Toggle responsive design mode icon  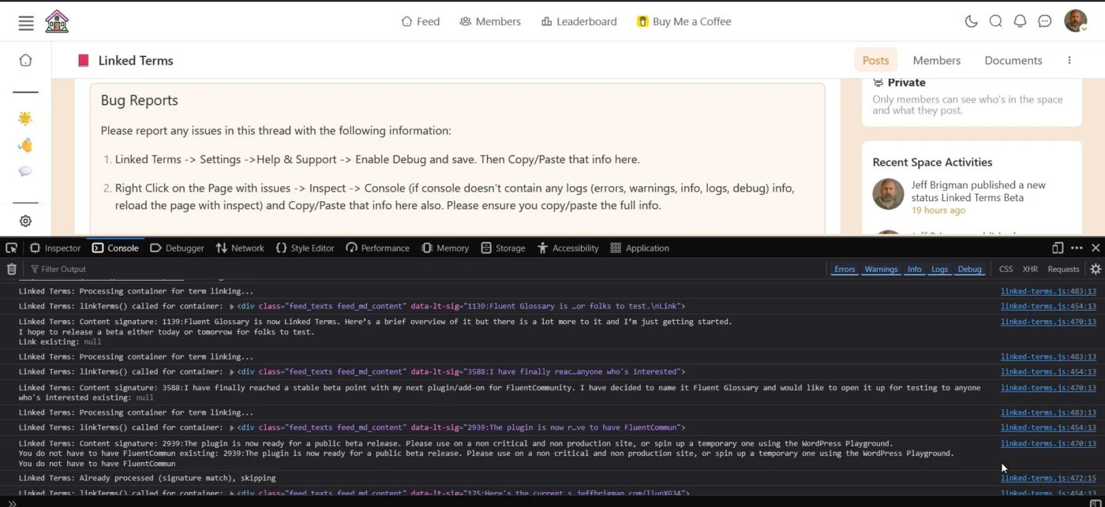click(1058, 248)
